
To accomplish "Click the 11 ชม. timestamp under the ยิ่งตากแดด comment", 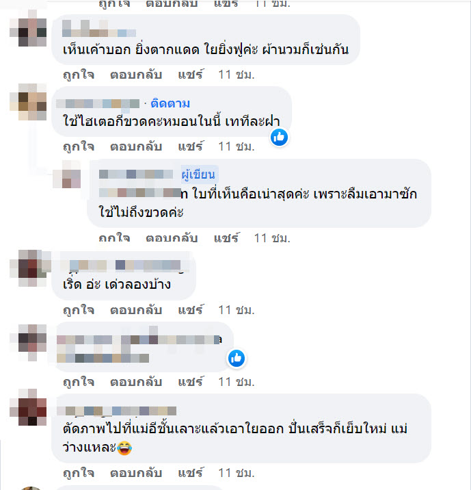I will (x=237, y=75).
